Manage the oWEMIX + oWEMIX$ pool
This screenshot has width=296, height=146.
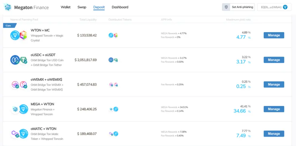[x=274, y=85]
